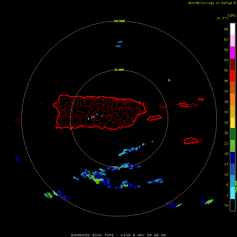Click legend value 42
This screenshot has height=237, width=237.
[226, 91]
